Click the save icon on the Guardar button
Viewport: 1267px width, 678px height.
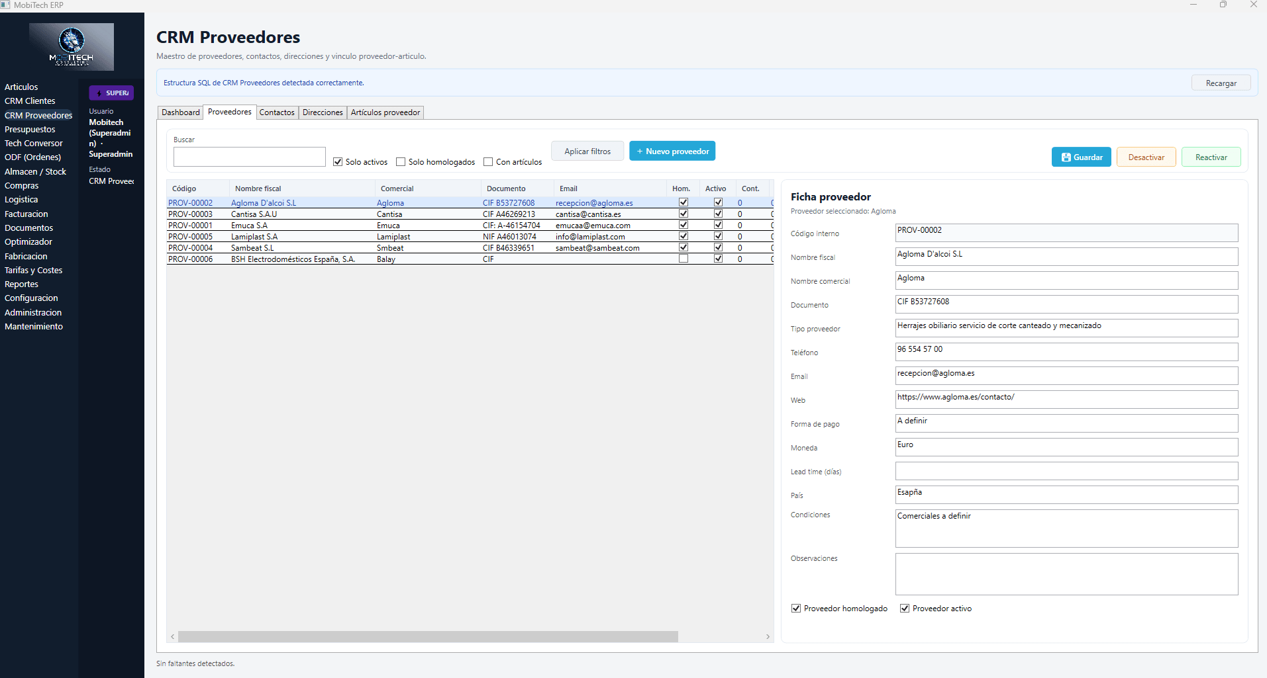(x=1065, y=157)
